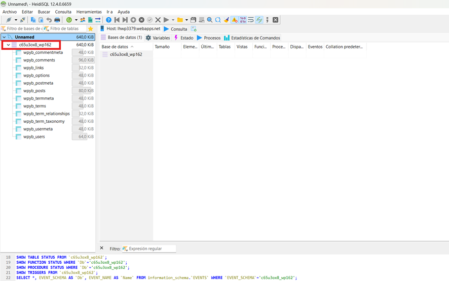Click the semicolon delimiter icon
This screenshot has width=449, height=281.
267,20
